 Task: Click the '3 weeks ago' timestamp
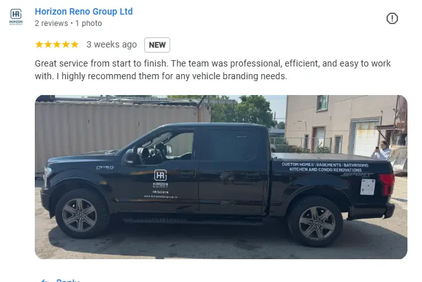pyautogui.click(x=112, y=44)
